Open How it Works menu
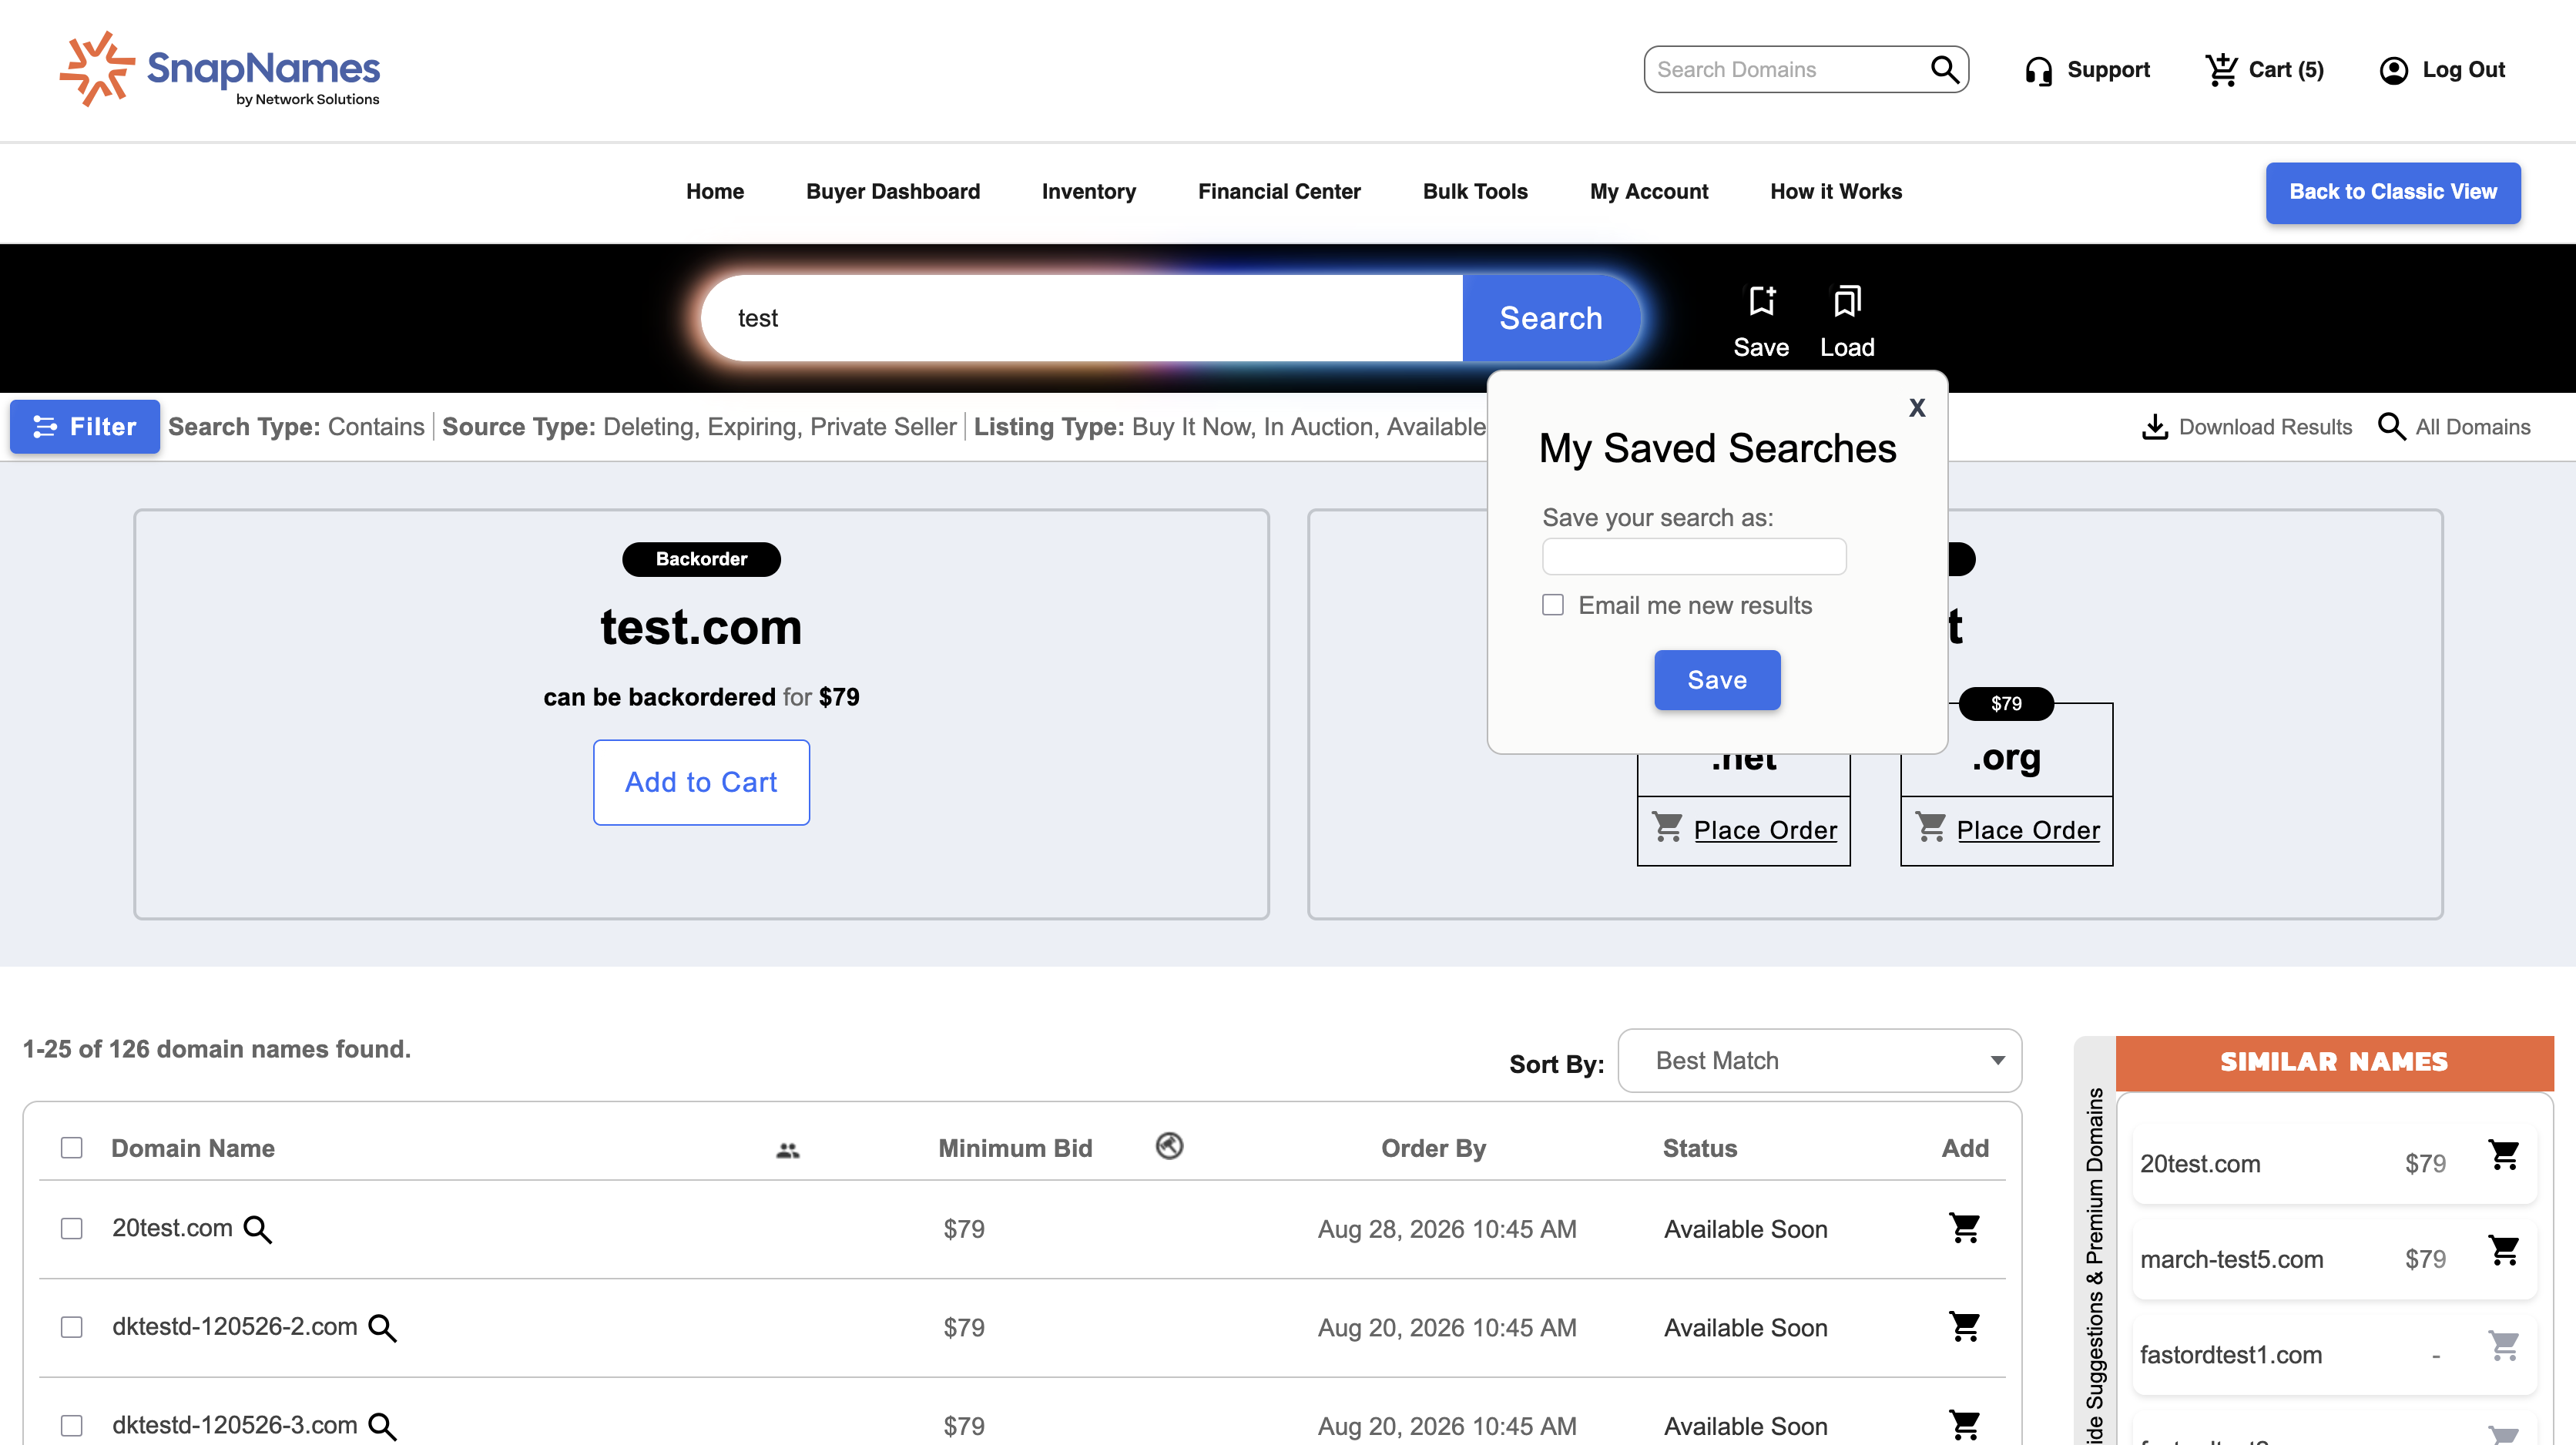Screen dimensions: 2576x1445 click(1836, 191)
